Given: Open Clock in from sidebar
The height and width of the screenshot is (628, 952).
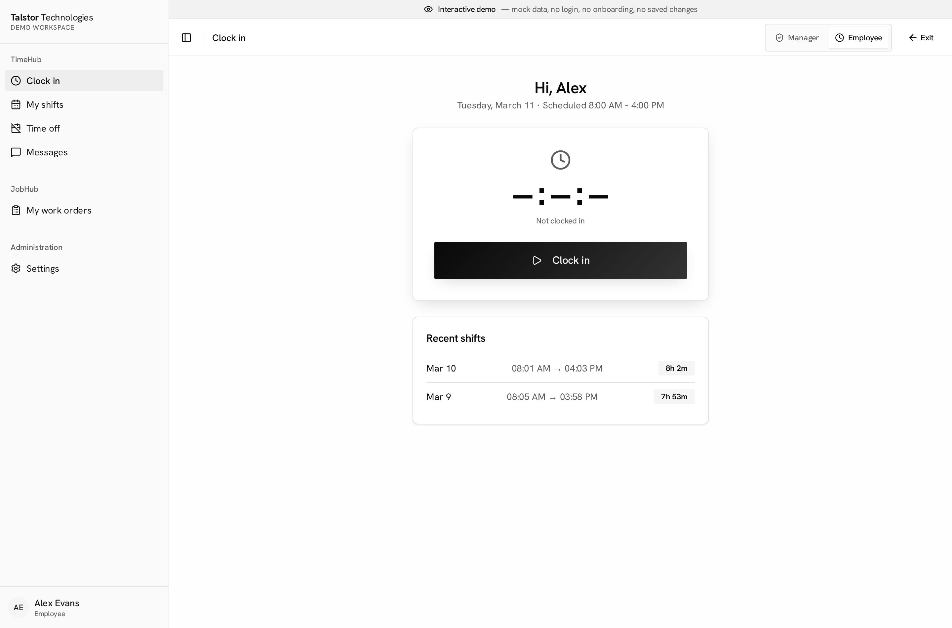Looking at the screenshot, I should click(84, 81).
